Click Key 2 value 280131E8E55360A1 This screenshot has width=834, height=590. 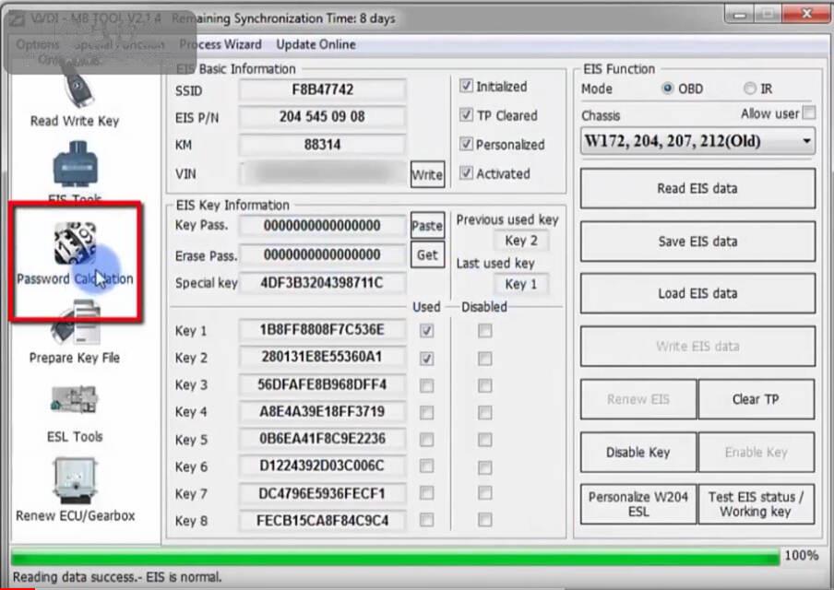pyautogui.click(x=322, y=357)
